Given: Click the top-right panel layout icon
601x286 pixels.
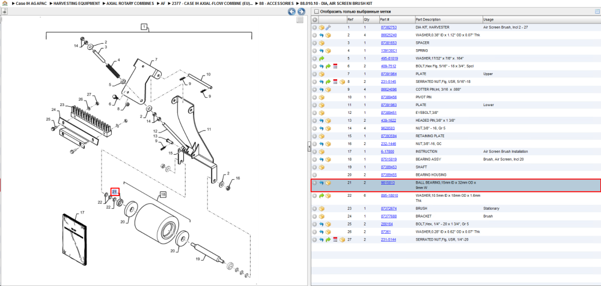Looking at the screenshot, I should click(597, 11).
